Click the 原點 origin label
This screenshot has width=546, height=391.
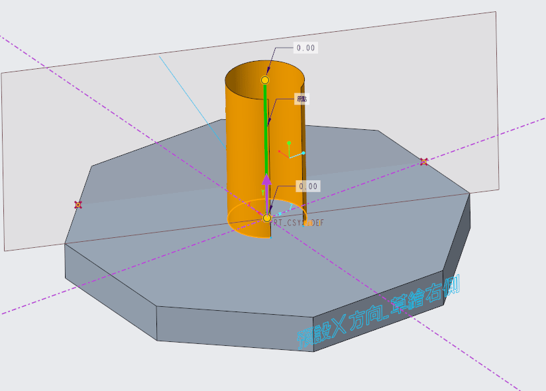click(x=302, y=99)
